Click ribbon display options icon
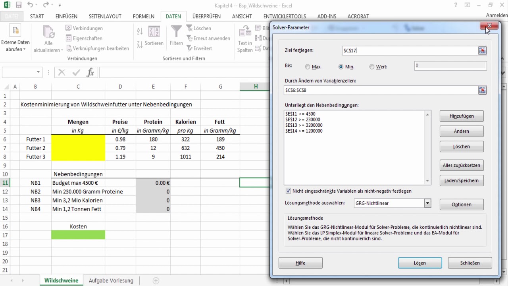This screenshot has height=286, width=508. 468,5
